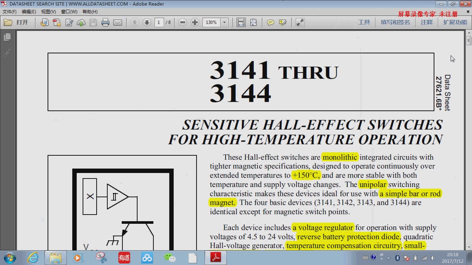472x265 pixels.
Task: Click highlighted 'a voltage regulator' text
Action: tap(323, 227)
